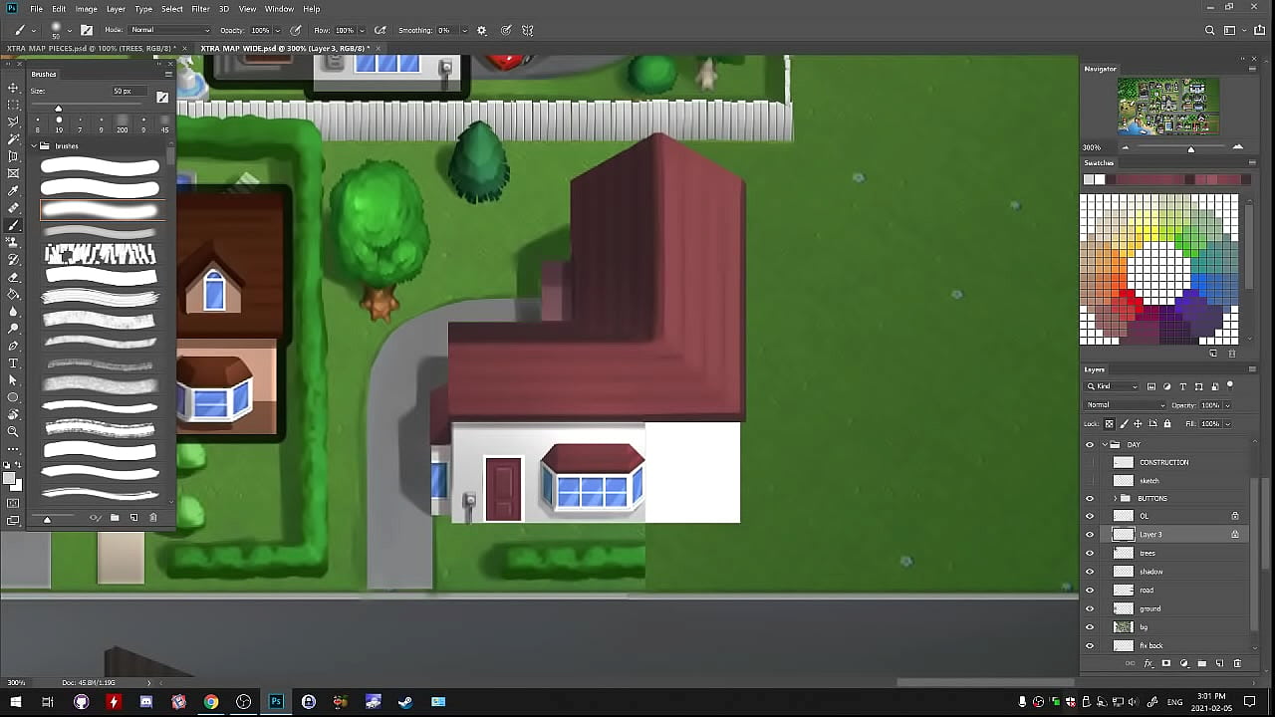Viewport: 1275px width, 717px height.
Task: Expand the BUTTONS layer group
Action: pyautogui.click(x=1115, y=498)
